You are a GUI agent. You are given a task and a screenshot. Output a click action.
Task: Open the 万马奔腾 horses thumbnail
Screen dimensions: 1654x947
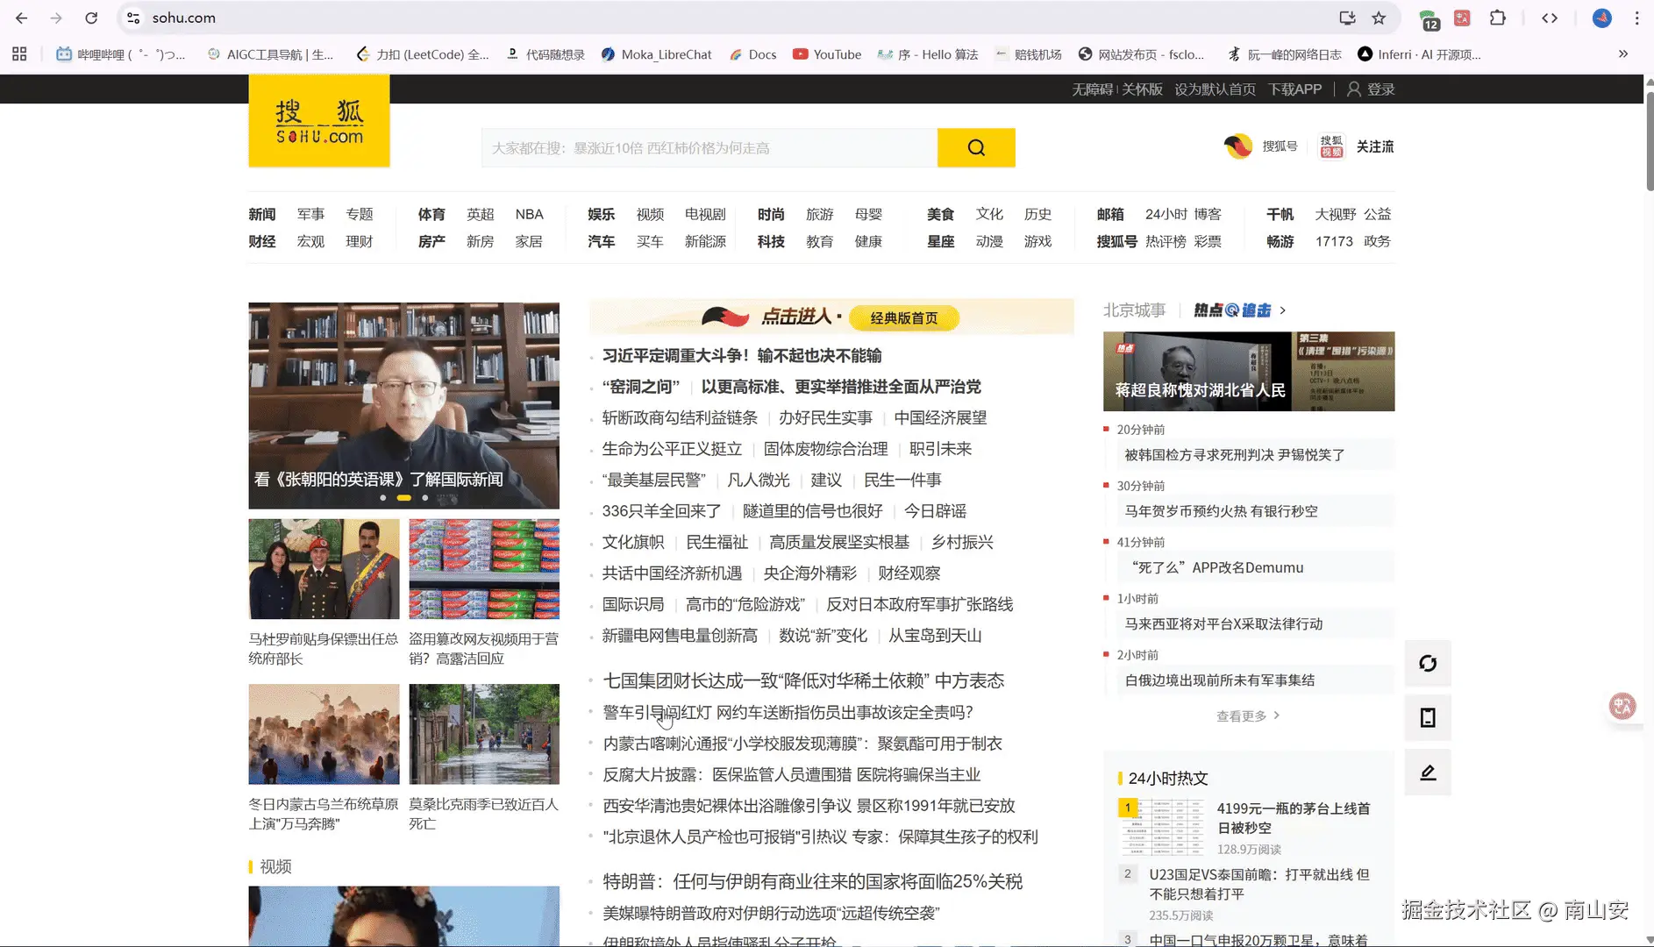click(324, 734)
